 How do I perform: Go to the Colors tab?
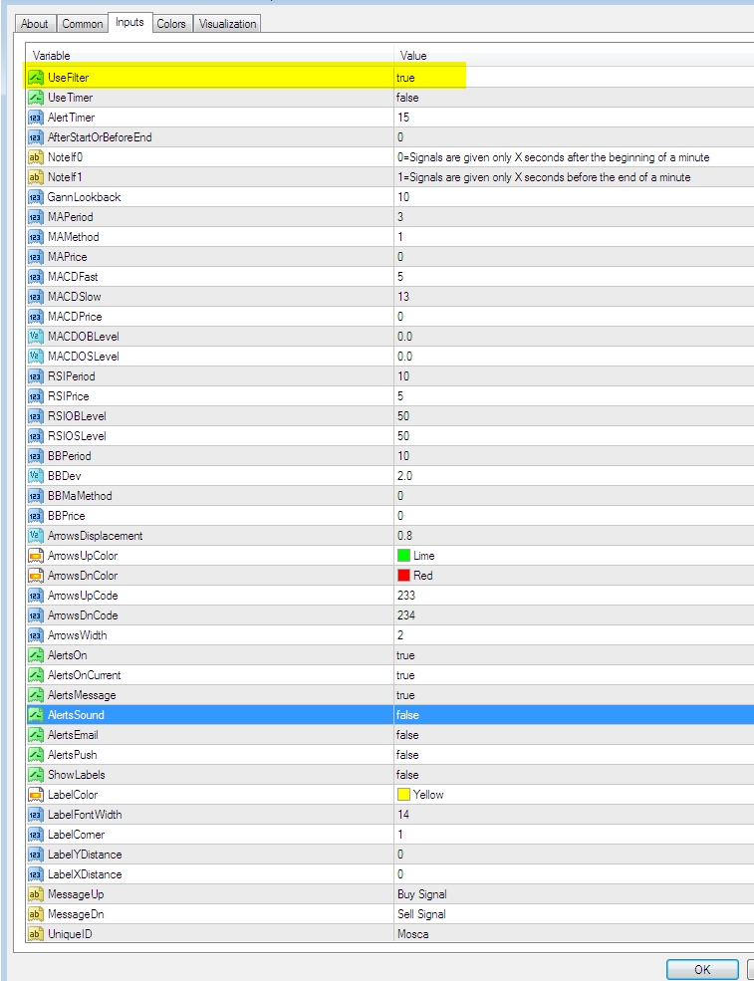[171, 24]
